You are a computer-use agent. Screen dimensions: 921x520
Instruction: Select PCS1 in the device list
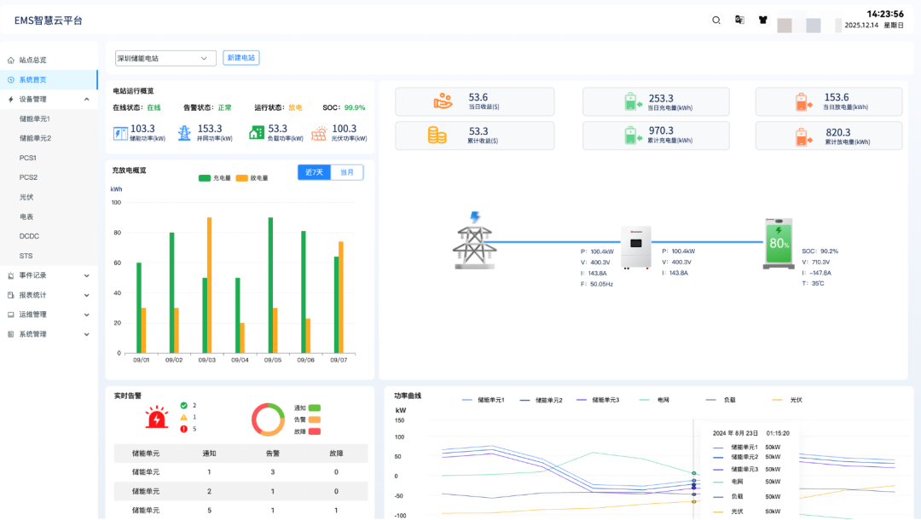click(x=28, y=158)
